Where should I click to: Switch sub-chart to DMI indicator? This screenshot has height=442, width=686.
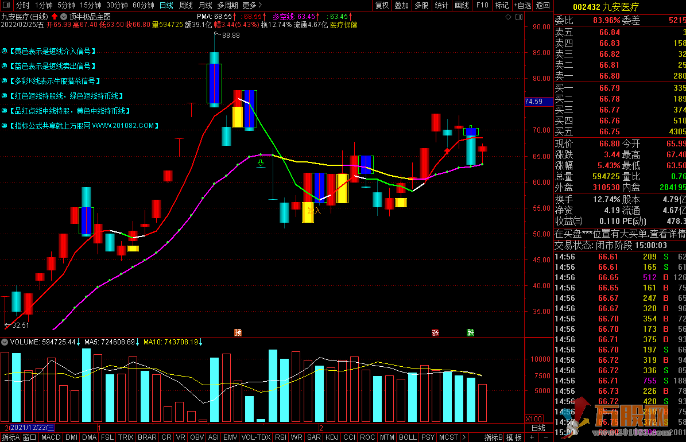point(71,437)
